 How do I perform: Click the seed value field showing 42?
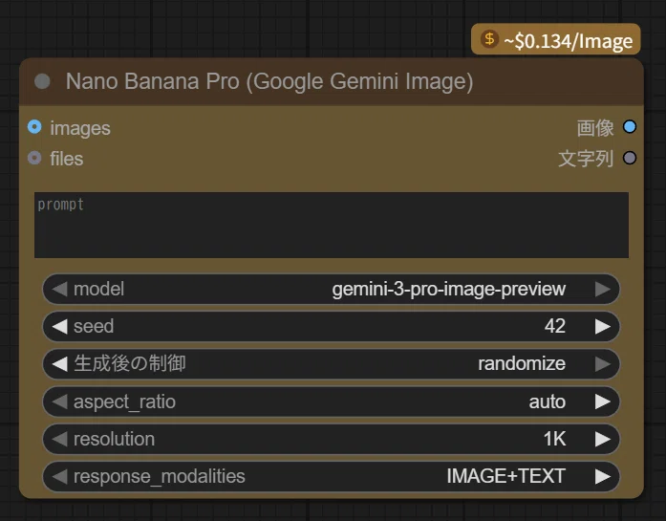tap(332, 326)
